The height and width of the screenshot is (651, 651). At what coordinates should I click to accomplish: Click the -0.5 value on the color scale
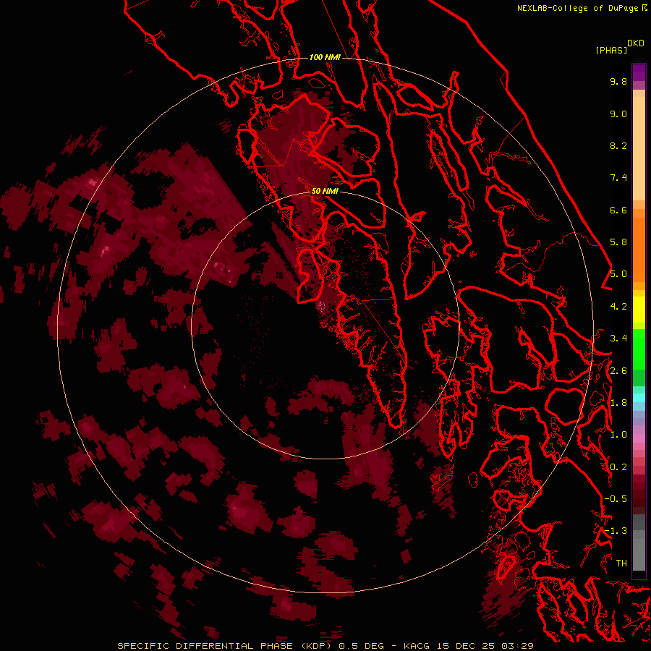pyautogui.click(x=616, y=499)
